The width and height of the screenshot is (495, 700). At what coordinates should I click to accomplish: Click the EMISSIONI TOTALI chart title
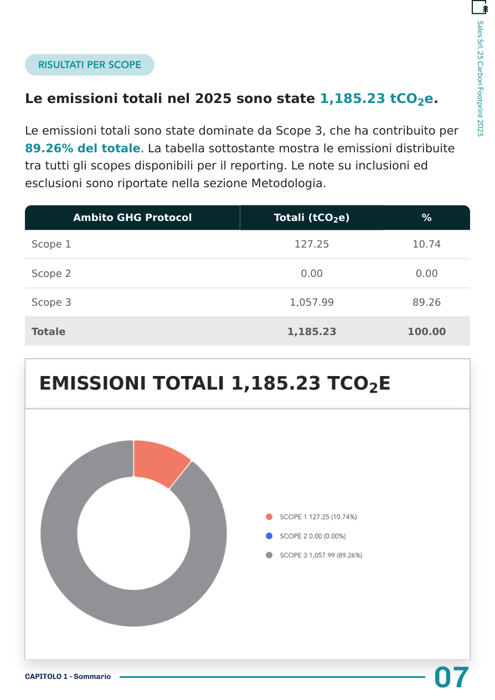[215, 384]
